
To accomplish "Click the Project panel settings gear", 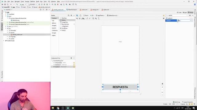I will coord(46,9).
